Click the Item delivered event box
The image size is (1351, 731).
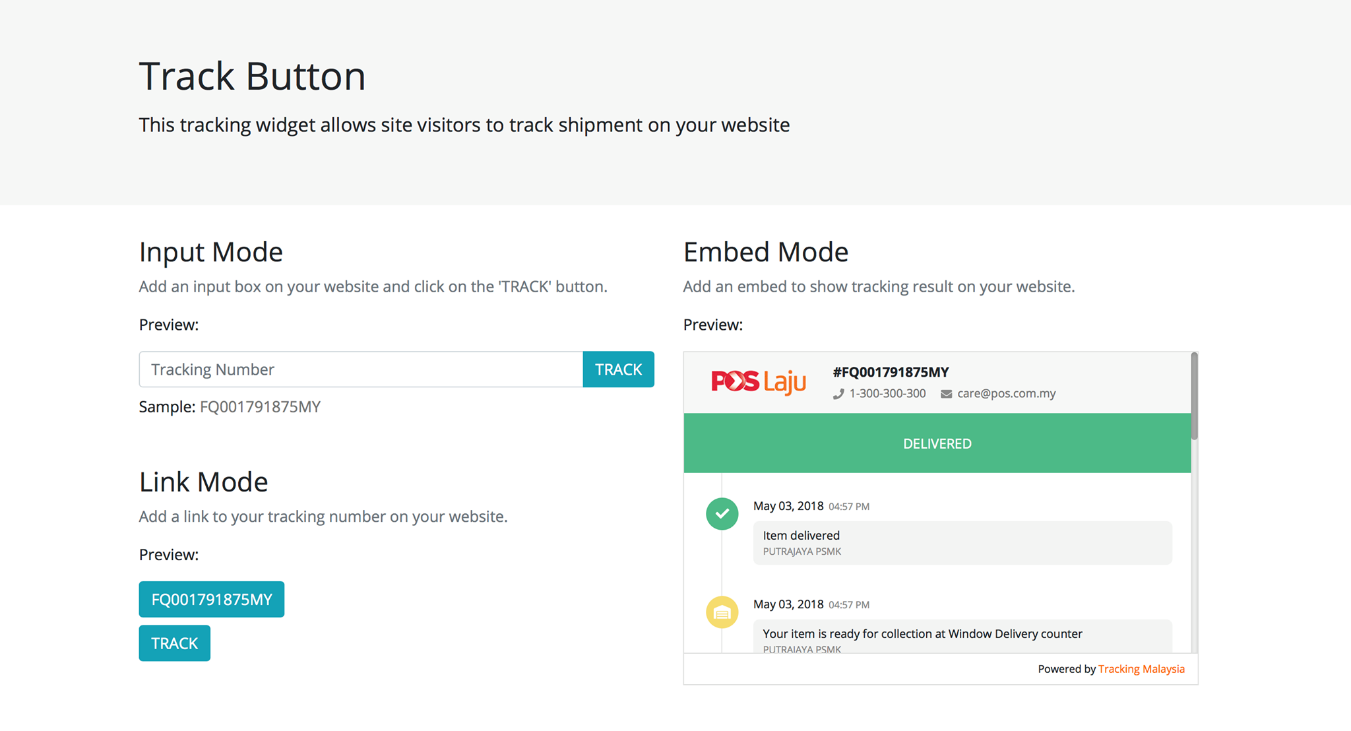(962, 543)
